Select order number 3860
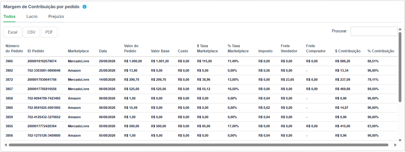This screenshot has width=405, height=152. coord(9,108)
